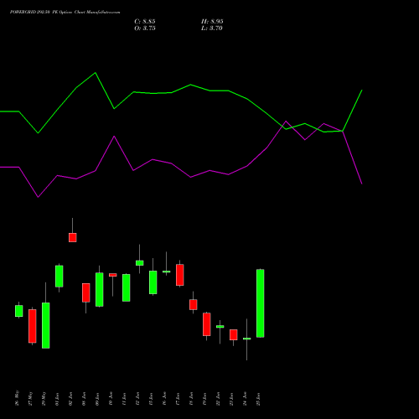Viewport: 419px width, 419px height.
Task: Click the red candle above 23 Jun
Action: tap(234, 334)
